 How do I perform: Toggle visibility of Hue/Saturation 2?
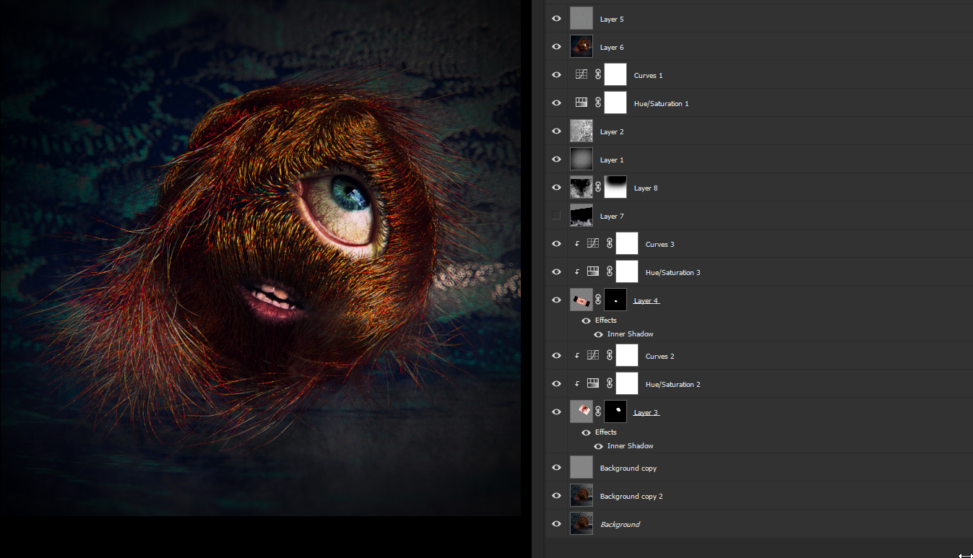click(556, 383)
